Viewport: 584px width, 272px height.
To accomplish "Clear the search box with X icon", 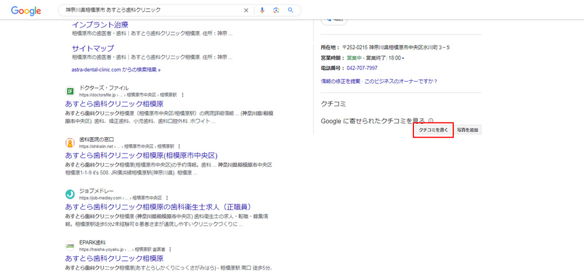I will click(246, 11).
